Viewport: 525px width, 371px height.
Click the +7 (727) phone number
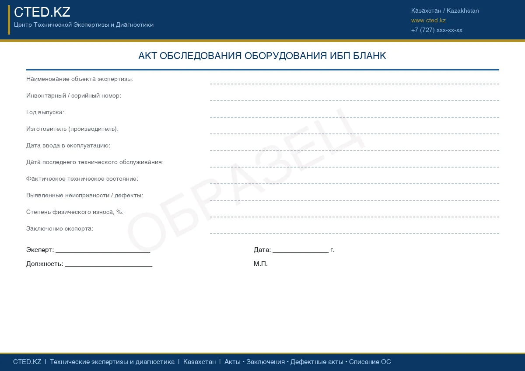pos(437,30)
